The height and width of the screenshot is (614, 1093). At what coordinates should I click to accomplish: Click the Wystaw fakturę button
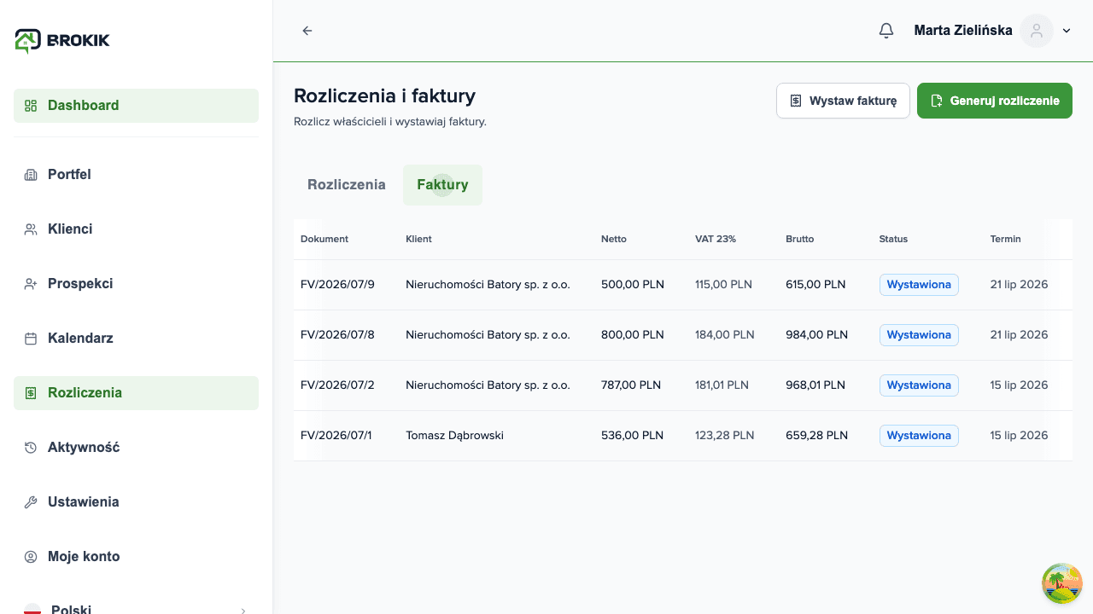pos(843,101)
